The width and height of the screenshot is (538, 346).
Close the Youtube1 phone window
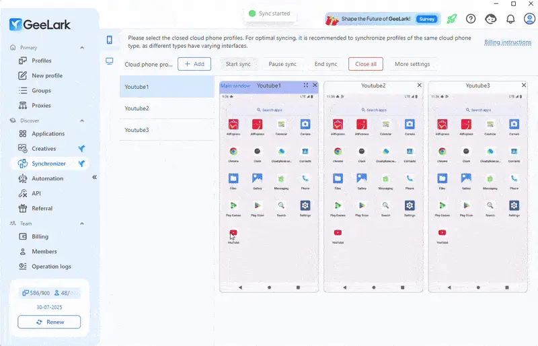pos(315,85)
